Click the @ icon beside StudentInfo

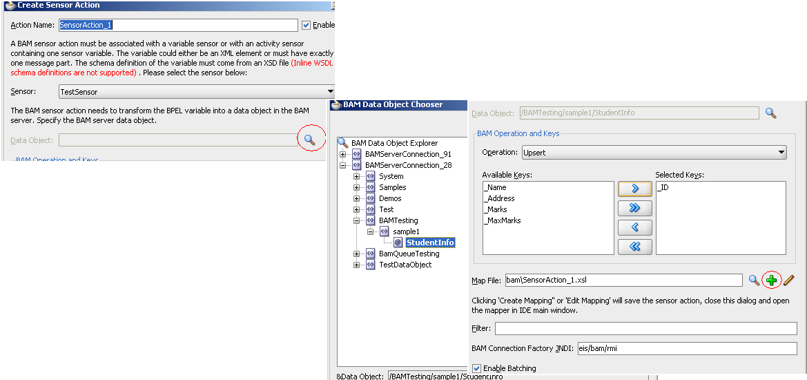point(398,243)
